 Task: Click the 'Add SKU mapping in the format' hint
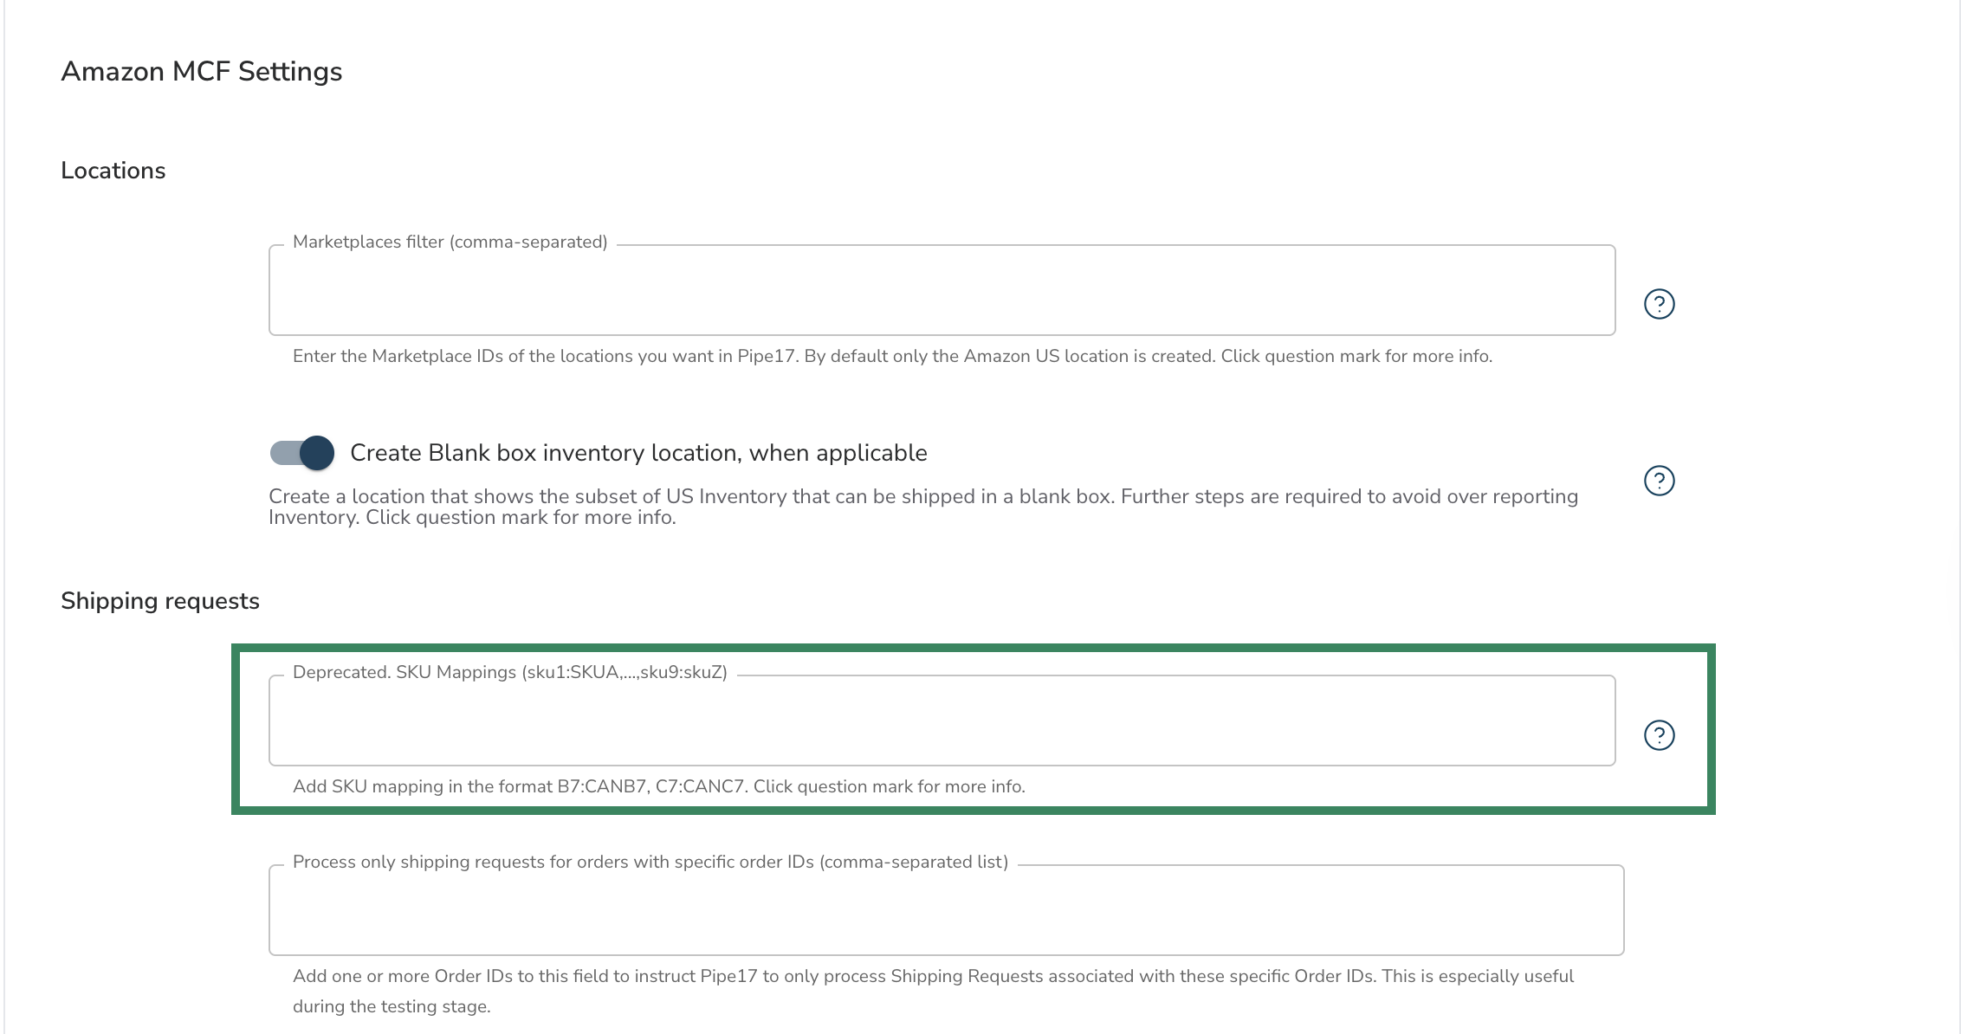point(658,786)
